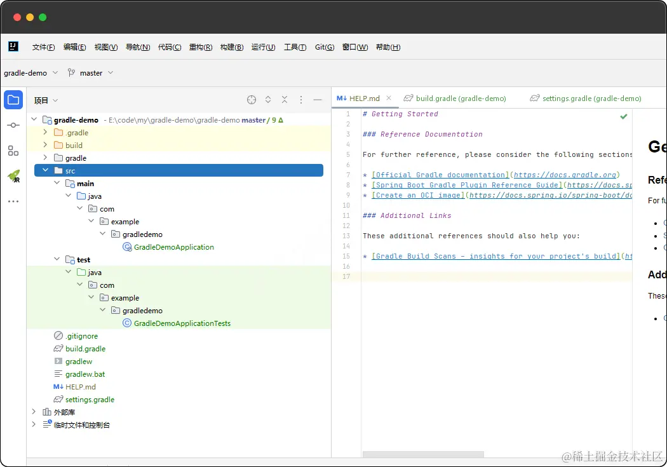
Task: Open the 项目 view mode dropdown
Action: (46, 100)
